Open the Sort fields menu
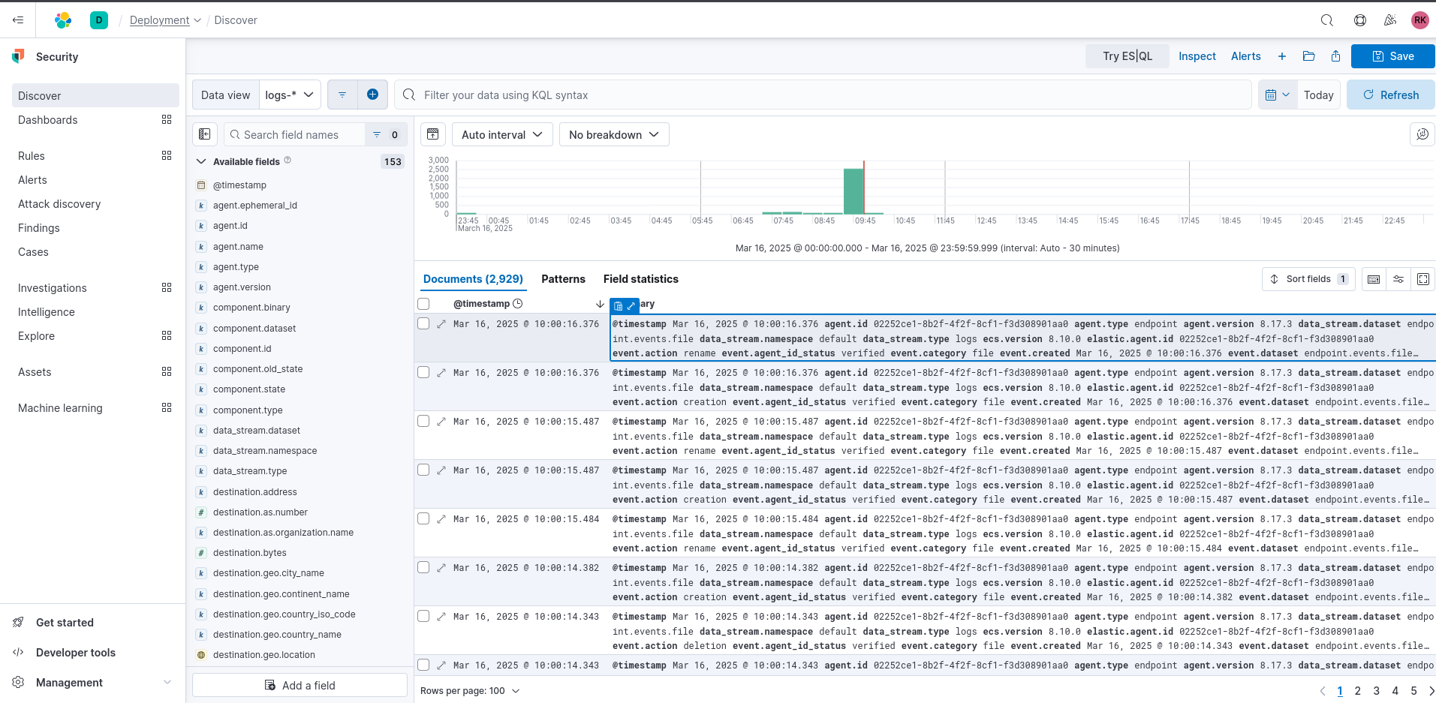Image resolution: width=1436 pixels, height=703 pixels. click(x=1308, y=279)
